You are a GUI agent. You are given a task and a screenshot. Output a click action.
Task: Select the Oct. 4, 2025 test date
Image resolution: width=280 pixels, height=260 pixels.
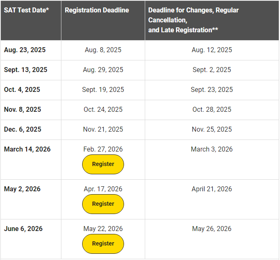[22, 89]
